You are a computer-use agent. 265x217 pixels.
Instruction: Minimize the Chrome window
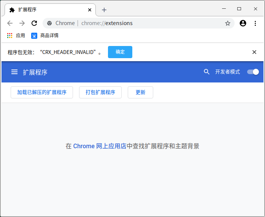click(x=224, y=9)
